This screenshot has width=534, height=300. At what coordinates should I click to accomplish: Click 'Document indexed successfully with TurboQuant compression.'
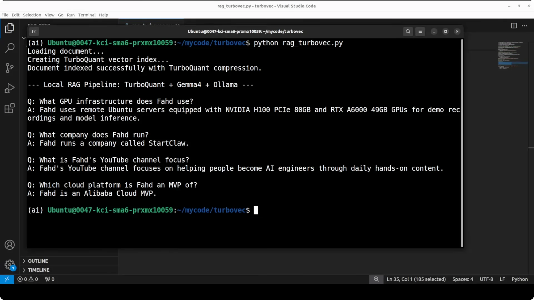click(144, 68)
